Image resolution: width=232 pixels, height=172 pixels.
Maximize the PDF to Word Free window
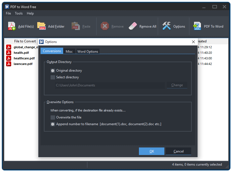click(215, 7)
